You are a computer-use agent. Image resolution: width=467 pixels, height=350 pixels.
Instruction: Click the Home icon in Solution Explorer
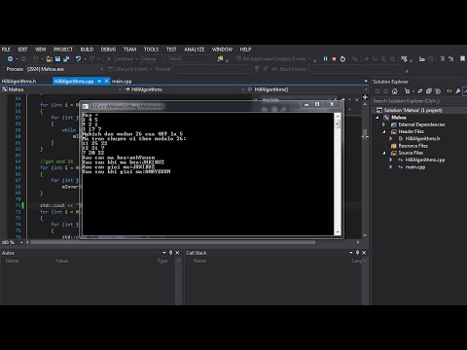tap(395, 91)
